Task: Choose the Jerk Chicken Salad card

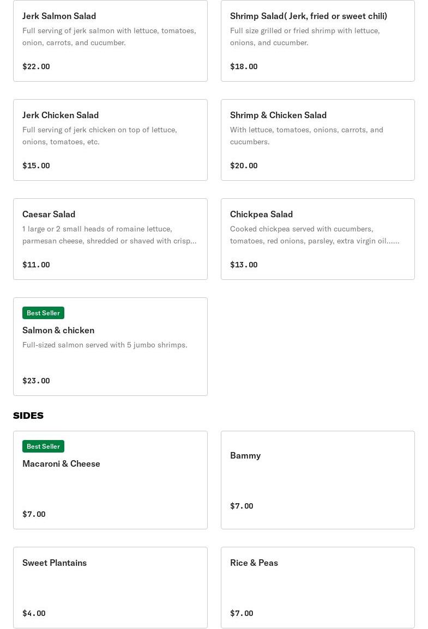Action: coord(61,115)
